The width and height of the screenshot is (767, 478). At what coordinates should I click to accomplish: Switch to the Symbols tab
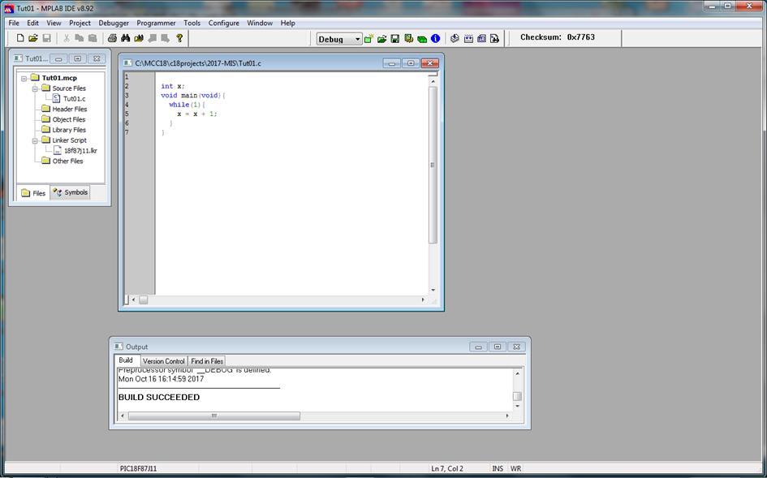click(x=71, y=192)
